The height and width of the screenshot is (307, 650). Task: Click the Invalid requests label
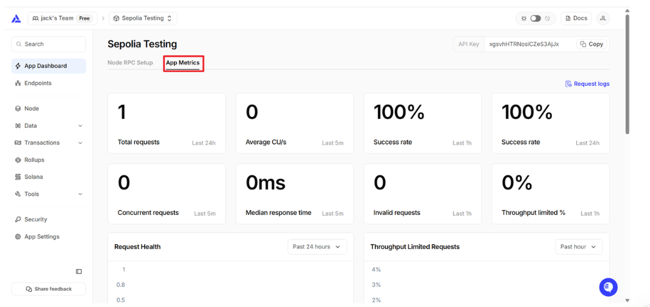point(397,213)
